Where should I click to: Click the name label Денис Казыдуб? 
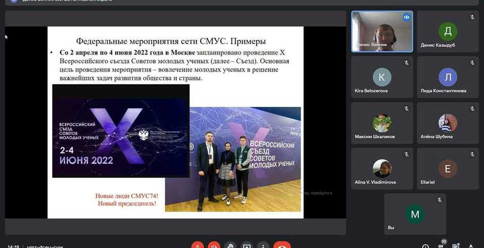[x=438, y=45]
